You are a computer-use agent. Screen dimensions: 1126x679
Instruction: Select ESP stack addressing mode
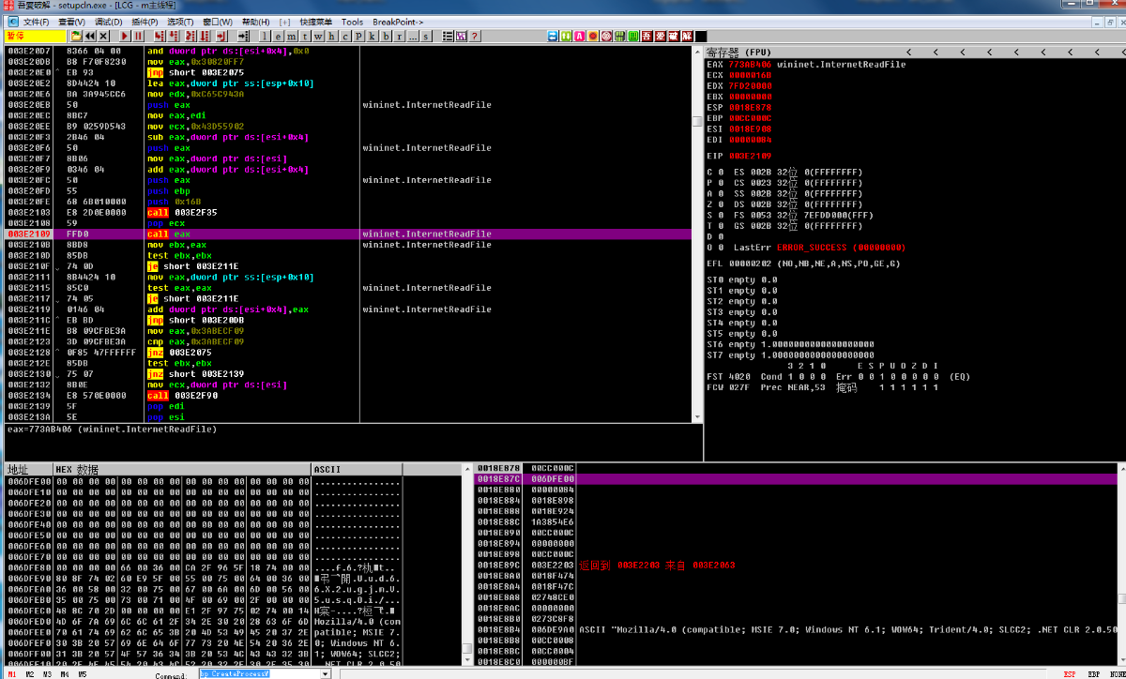1070,673
